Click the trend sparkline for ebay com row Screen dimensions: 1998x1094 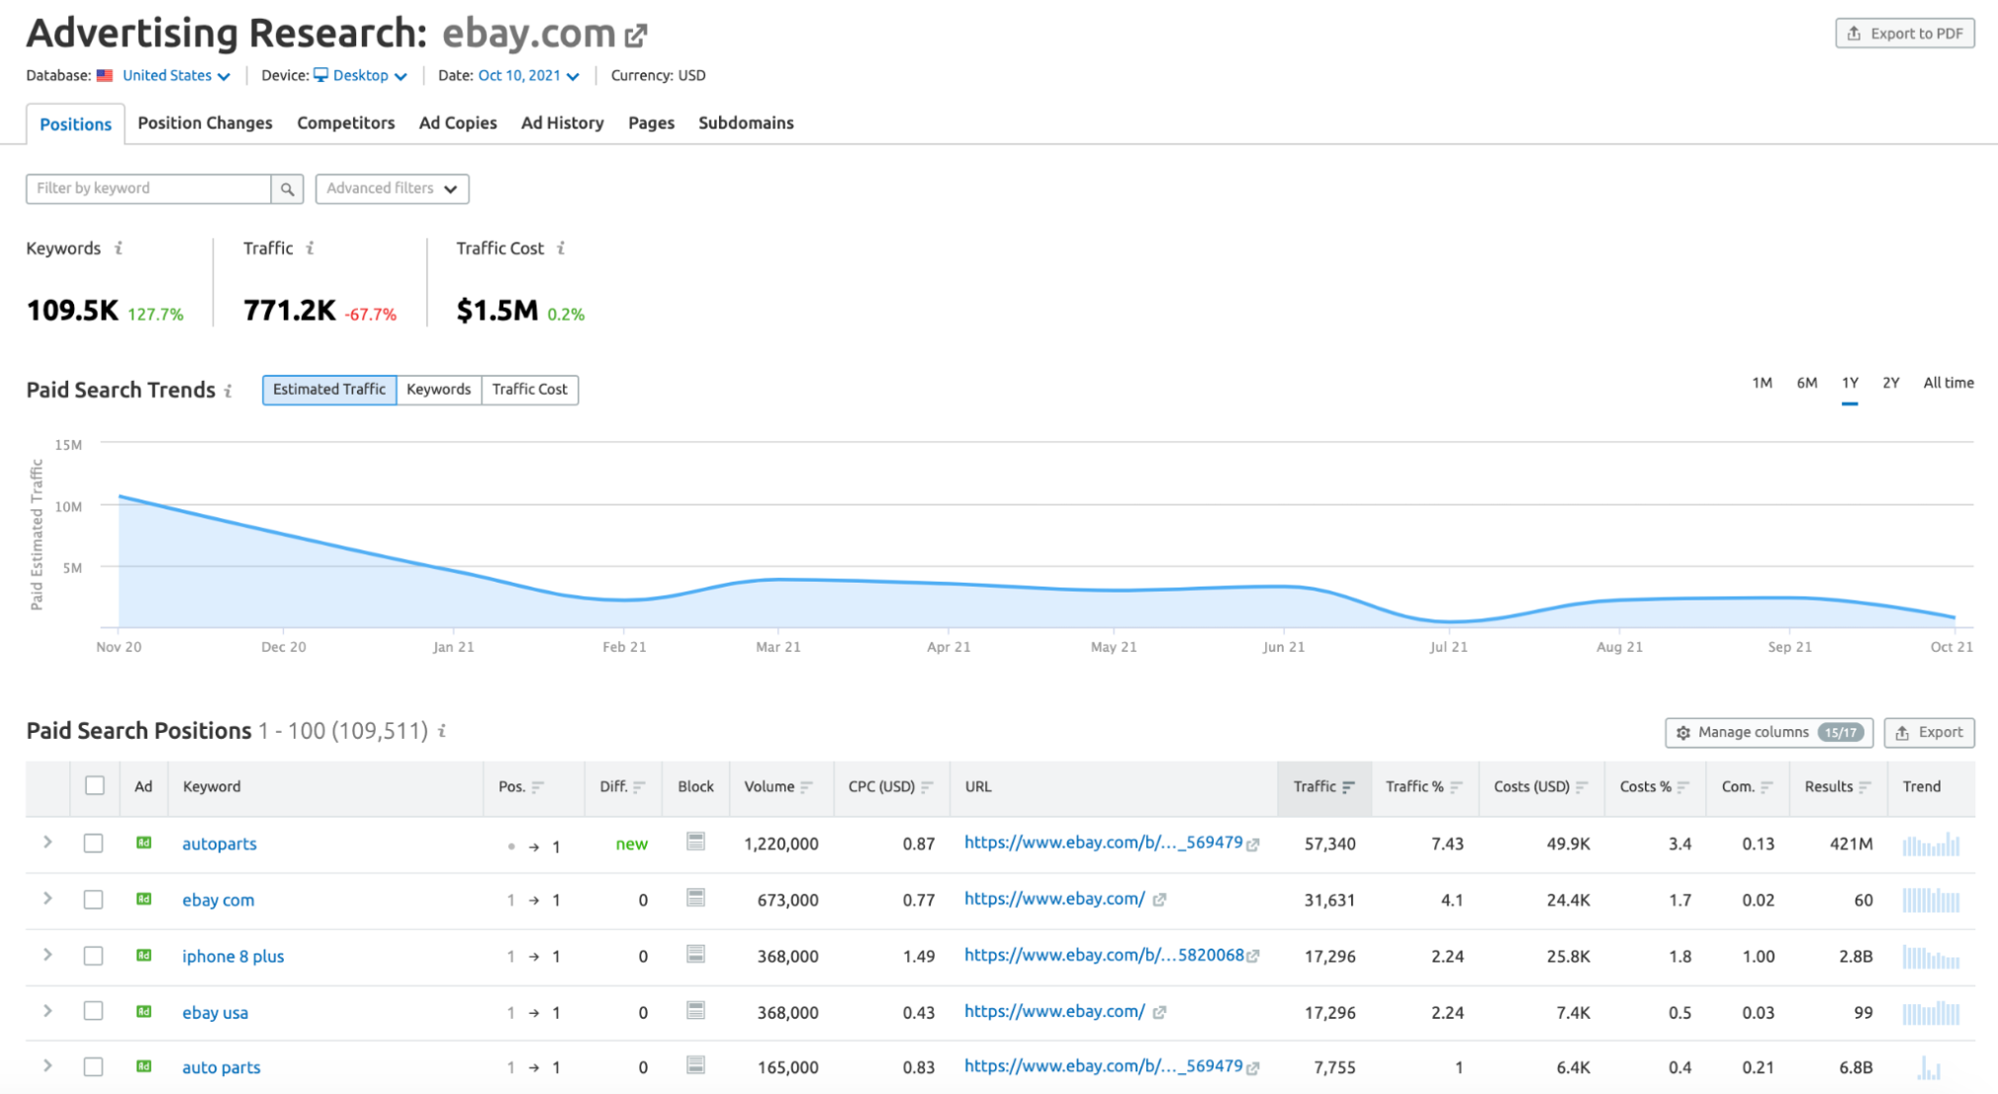point(1931,900)
